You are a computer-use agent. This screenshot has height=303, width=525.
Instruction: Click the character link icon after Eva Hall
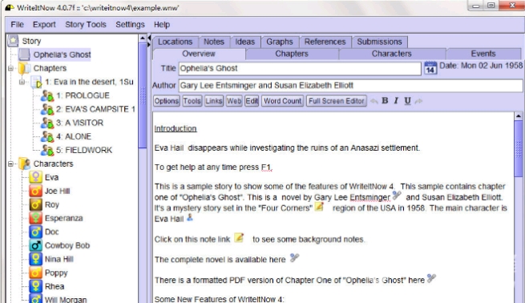[x=190, y=217]
